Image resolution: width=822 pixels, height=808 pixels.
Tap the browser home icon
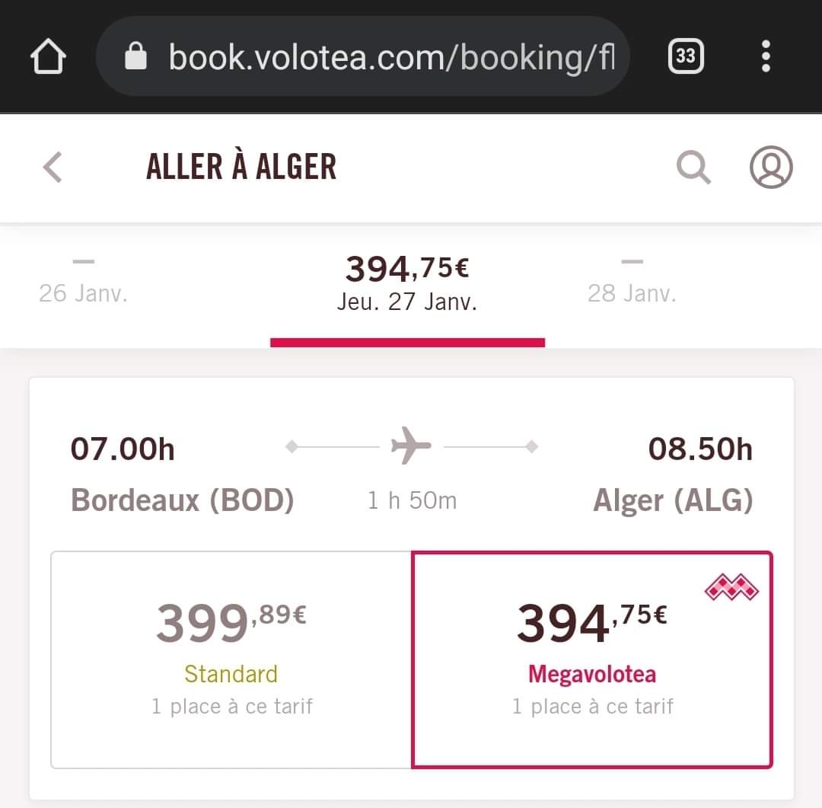tap(48, 56)
